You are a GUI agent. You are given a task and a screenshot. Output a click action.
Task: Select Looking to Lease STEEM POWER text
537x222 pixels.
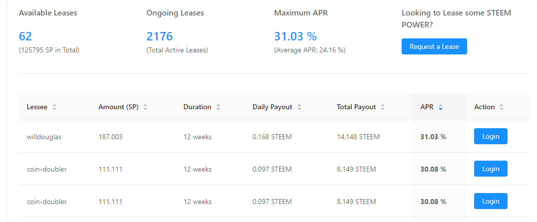pyautogui.click(x=456, y=19)
